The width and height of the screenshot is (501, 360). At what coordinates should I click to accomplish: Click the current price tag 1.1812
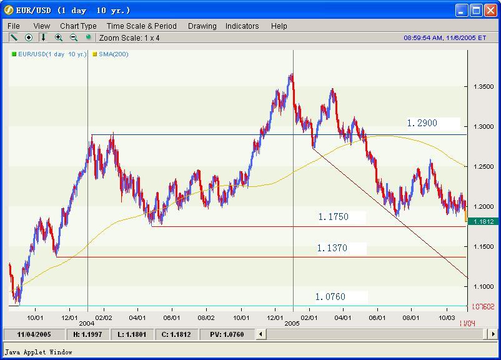(x=483, y=222)
